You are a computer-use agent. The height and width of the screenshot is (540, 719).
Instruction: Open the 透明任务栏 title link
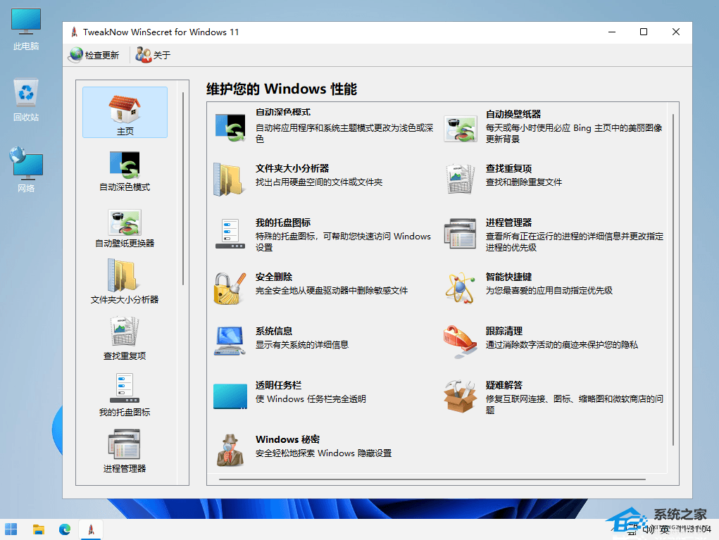[278, 385]
